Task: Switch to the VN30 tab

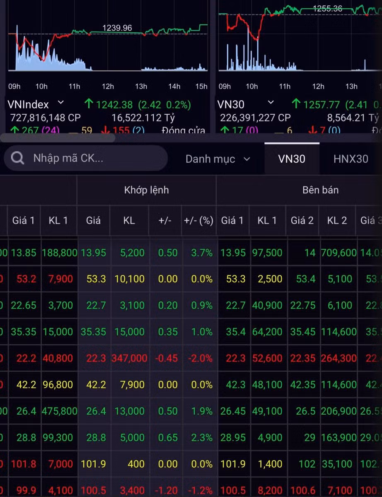Action: pyautogui.click(x=292, y=159)
